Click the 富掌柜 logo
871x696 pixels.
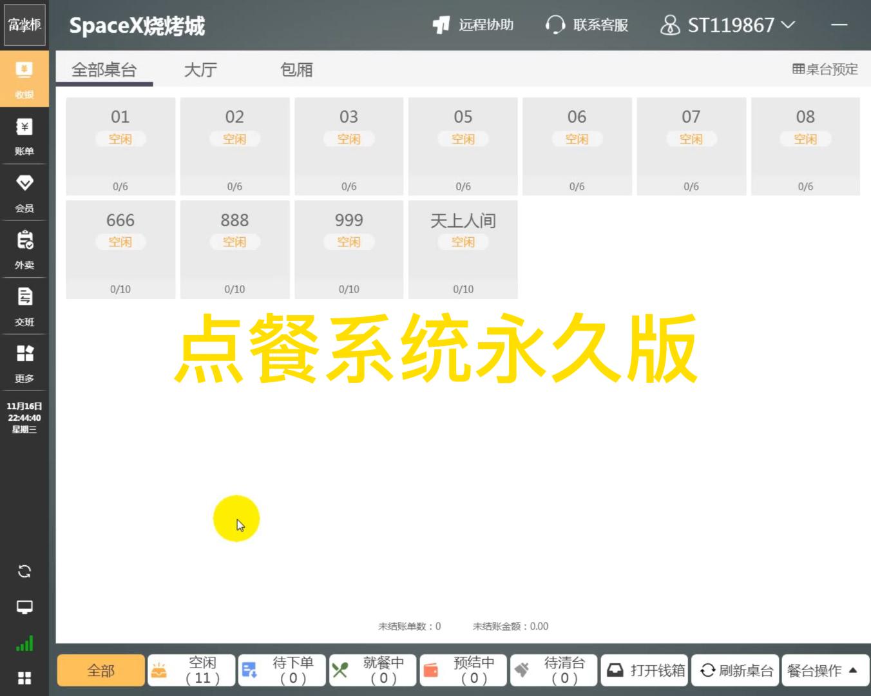coord(24,25)
